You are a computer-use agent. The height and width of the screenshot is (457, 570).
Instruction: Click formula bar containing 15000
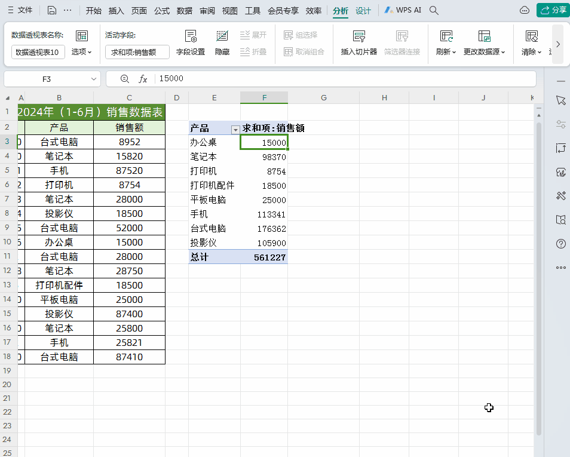tap(345, 78)
